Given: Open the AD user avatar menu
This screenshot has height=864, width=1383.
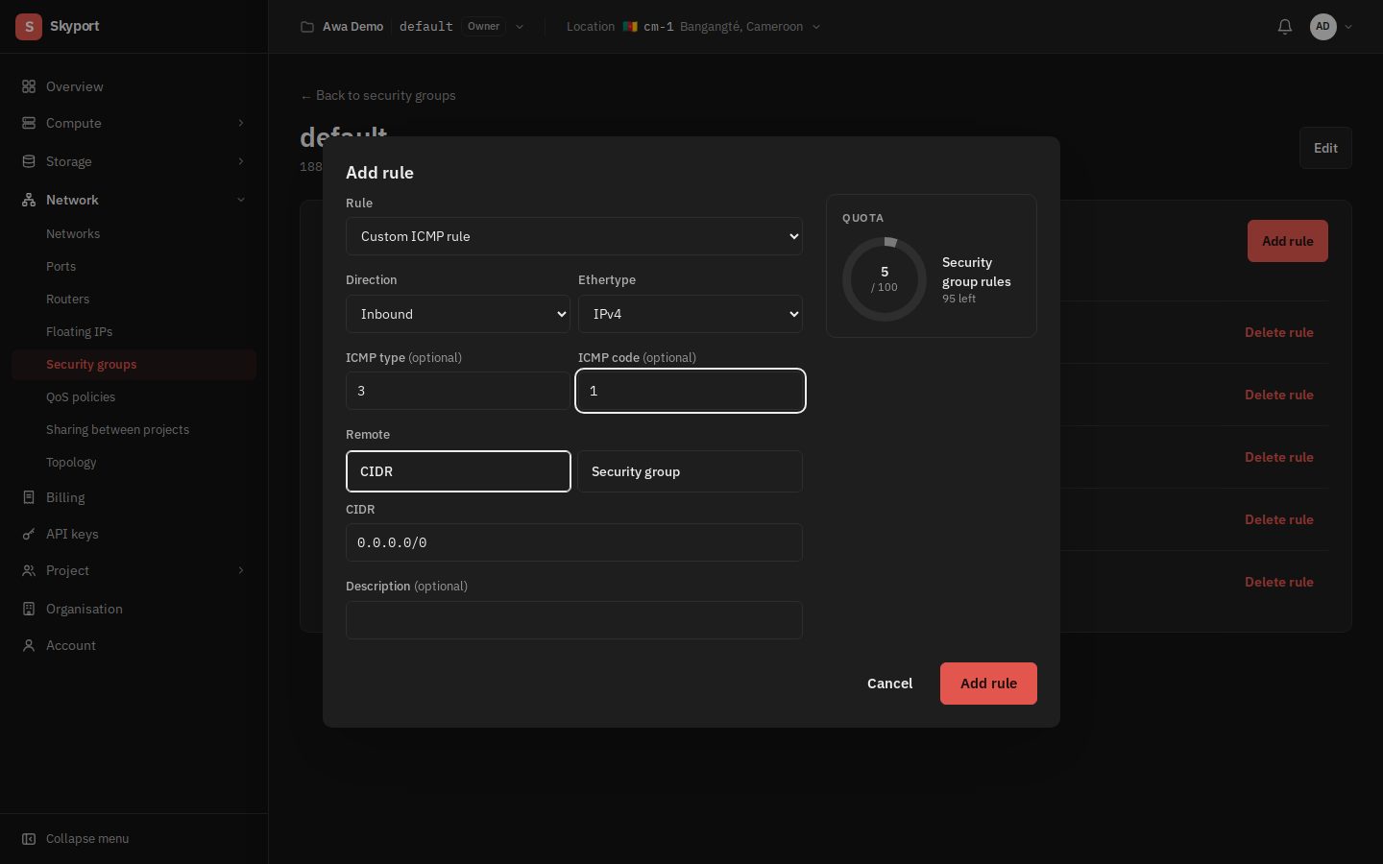Looking at the screenshot, I should click(x=1323, y=27).
